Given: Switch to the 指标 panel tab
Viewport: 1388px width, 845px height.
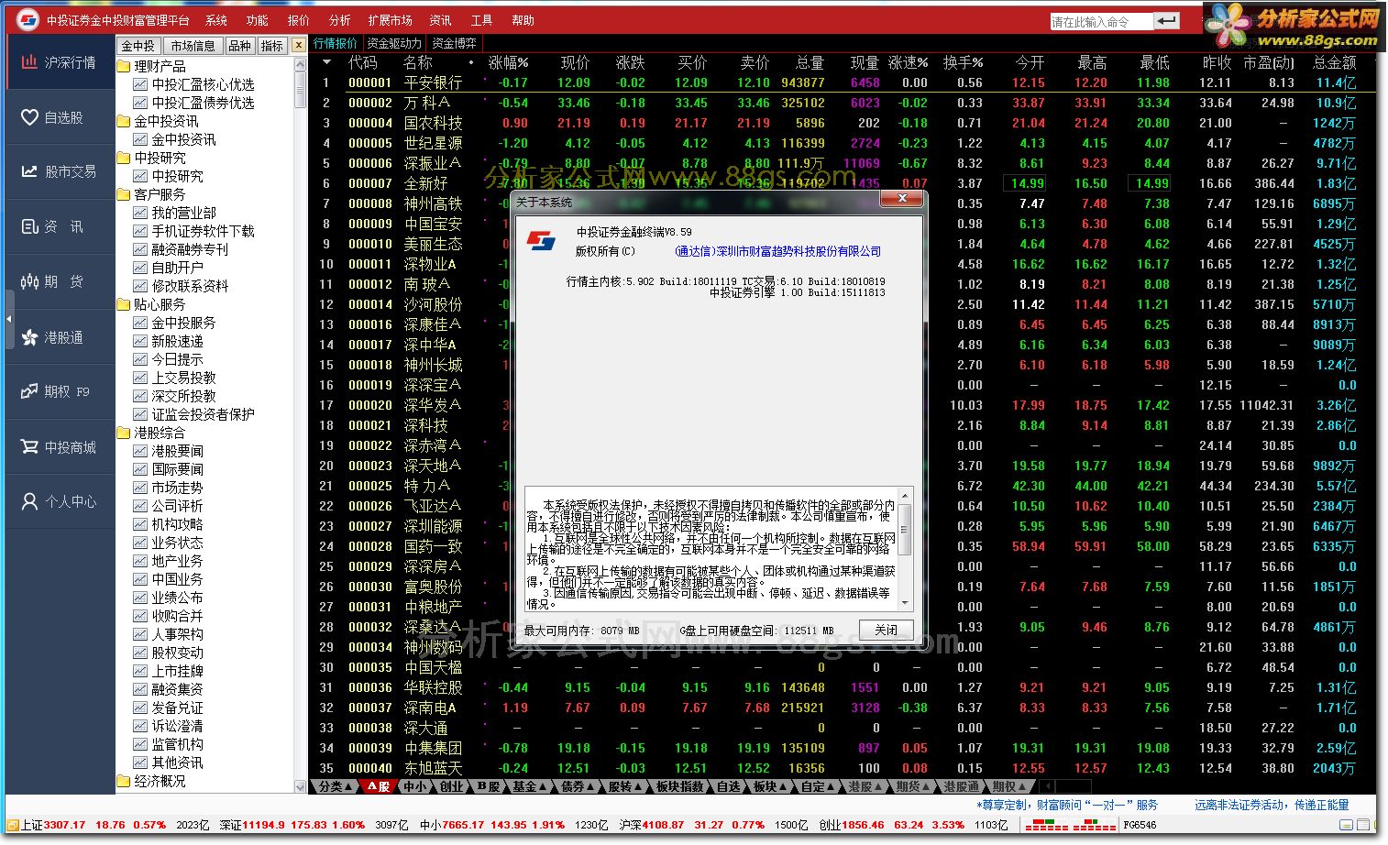Looking at the screenshot, I should (271, 46).
